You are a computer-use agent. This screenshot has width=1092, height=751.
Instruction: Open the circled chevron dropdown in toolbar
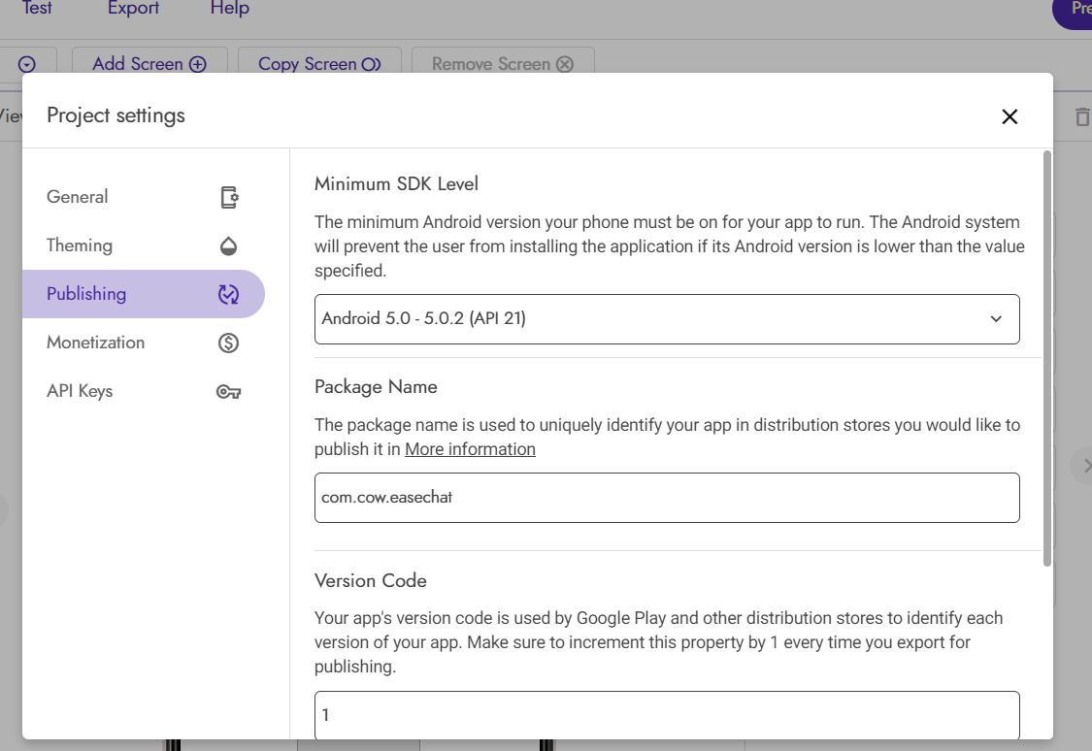27,64
